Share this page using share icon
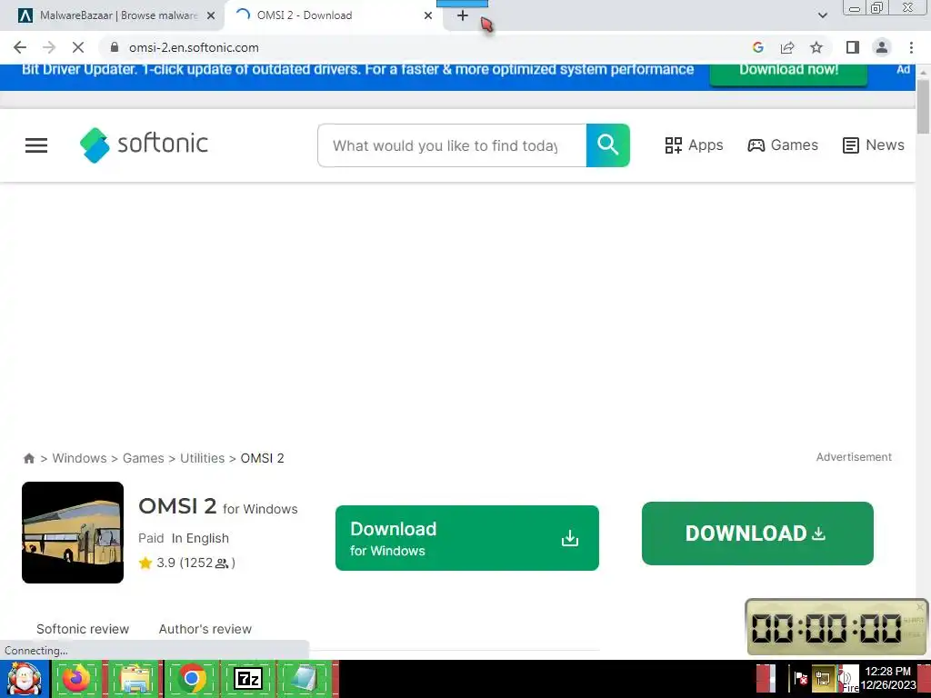 tap(787, 47)
